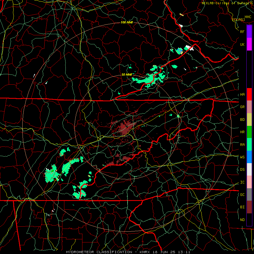Image resolution: width=254 pixels, height=254 pixels.
Task: Click the WS blue legend swatch
Action: pyautogui.click(x=249, y=157)
